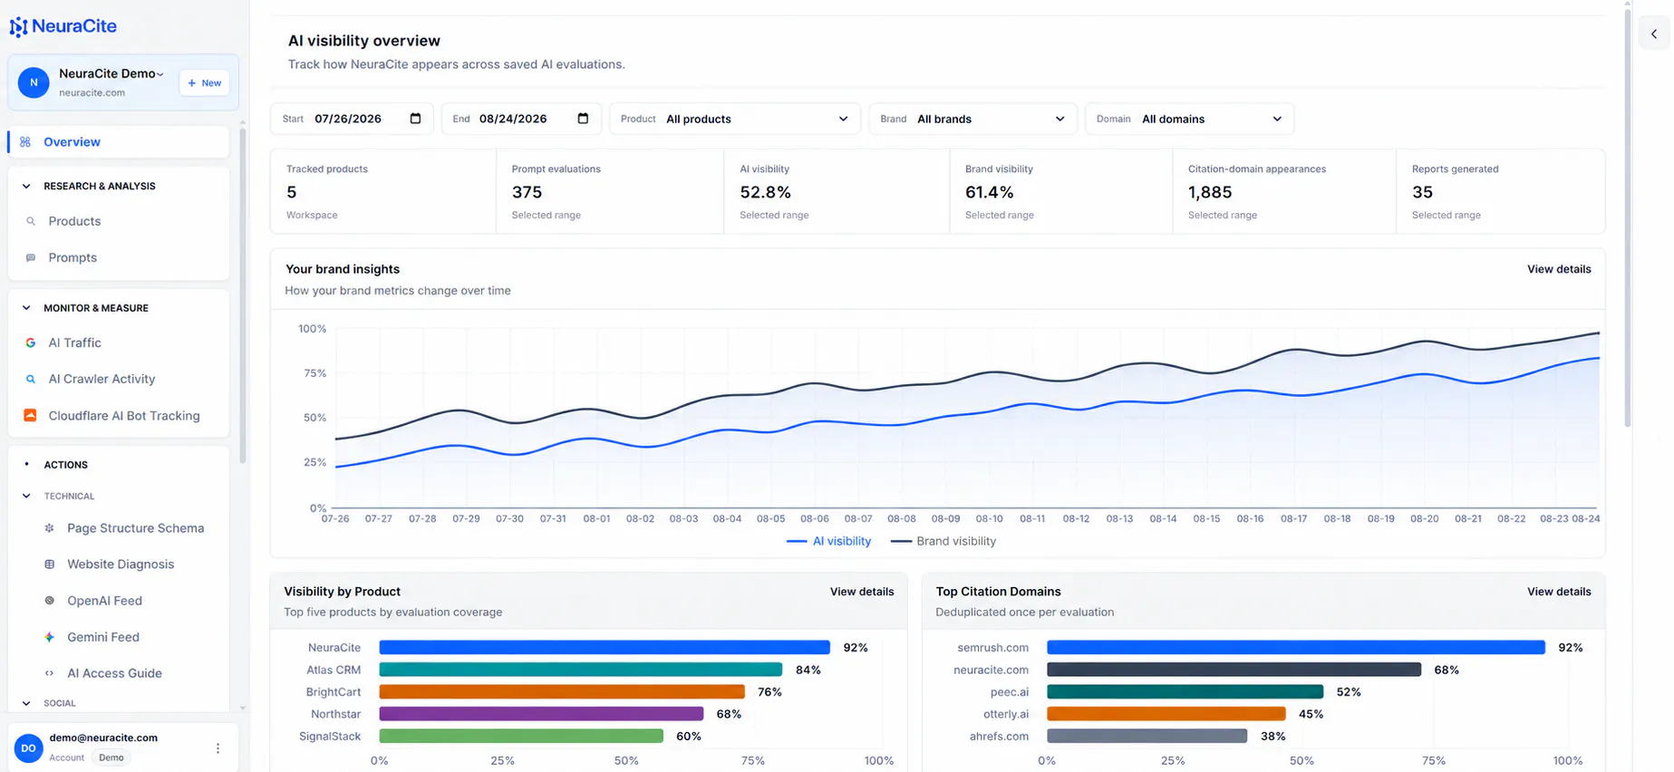Click the NeuraCite blue bar in product chart

click(x=605, y=647)
